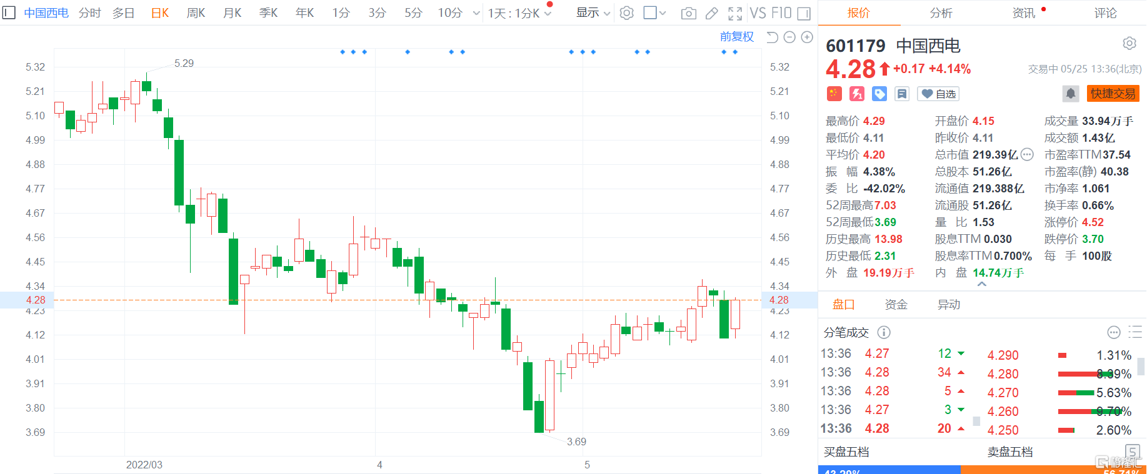This screenshot has height=474, width=1147.
Task: Open quote panel settings gear
Action: point(1129,43)
